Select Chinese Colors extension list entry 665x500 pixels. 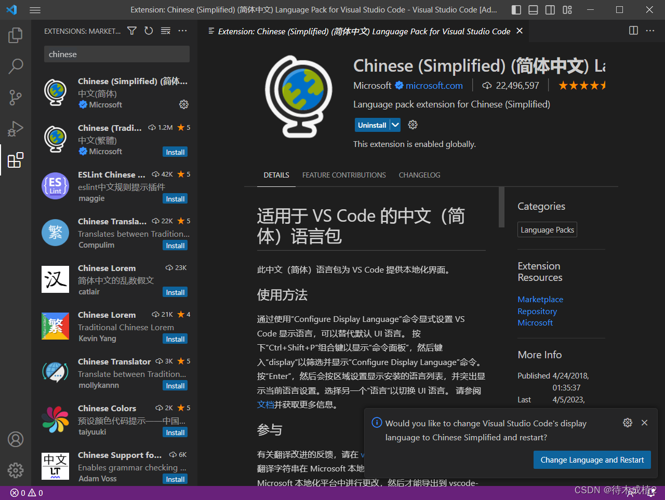[x=114, y=420]
